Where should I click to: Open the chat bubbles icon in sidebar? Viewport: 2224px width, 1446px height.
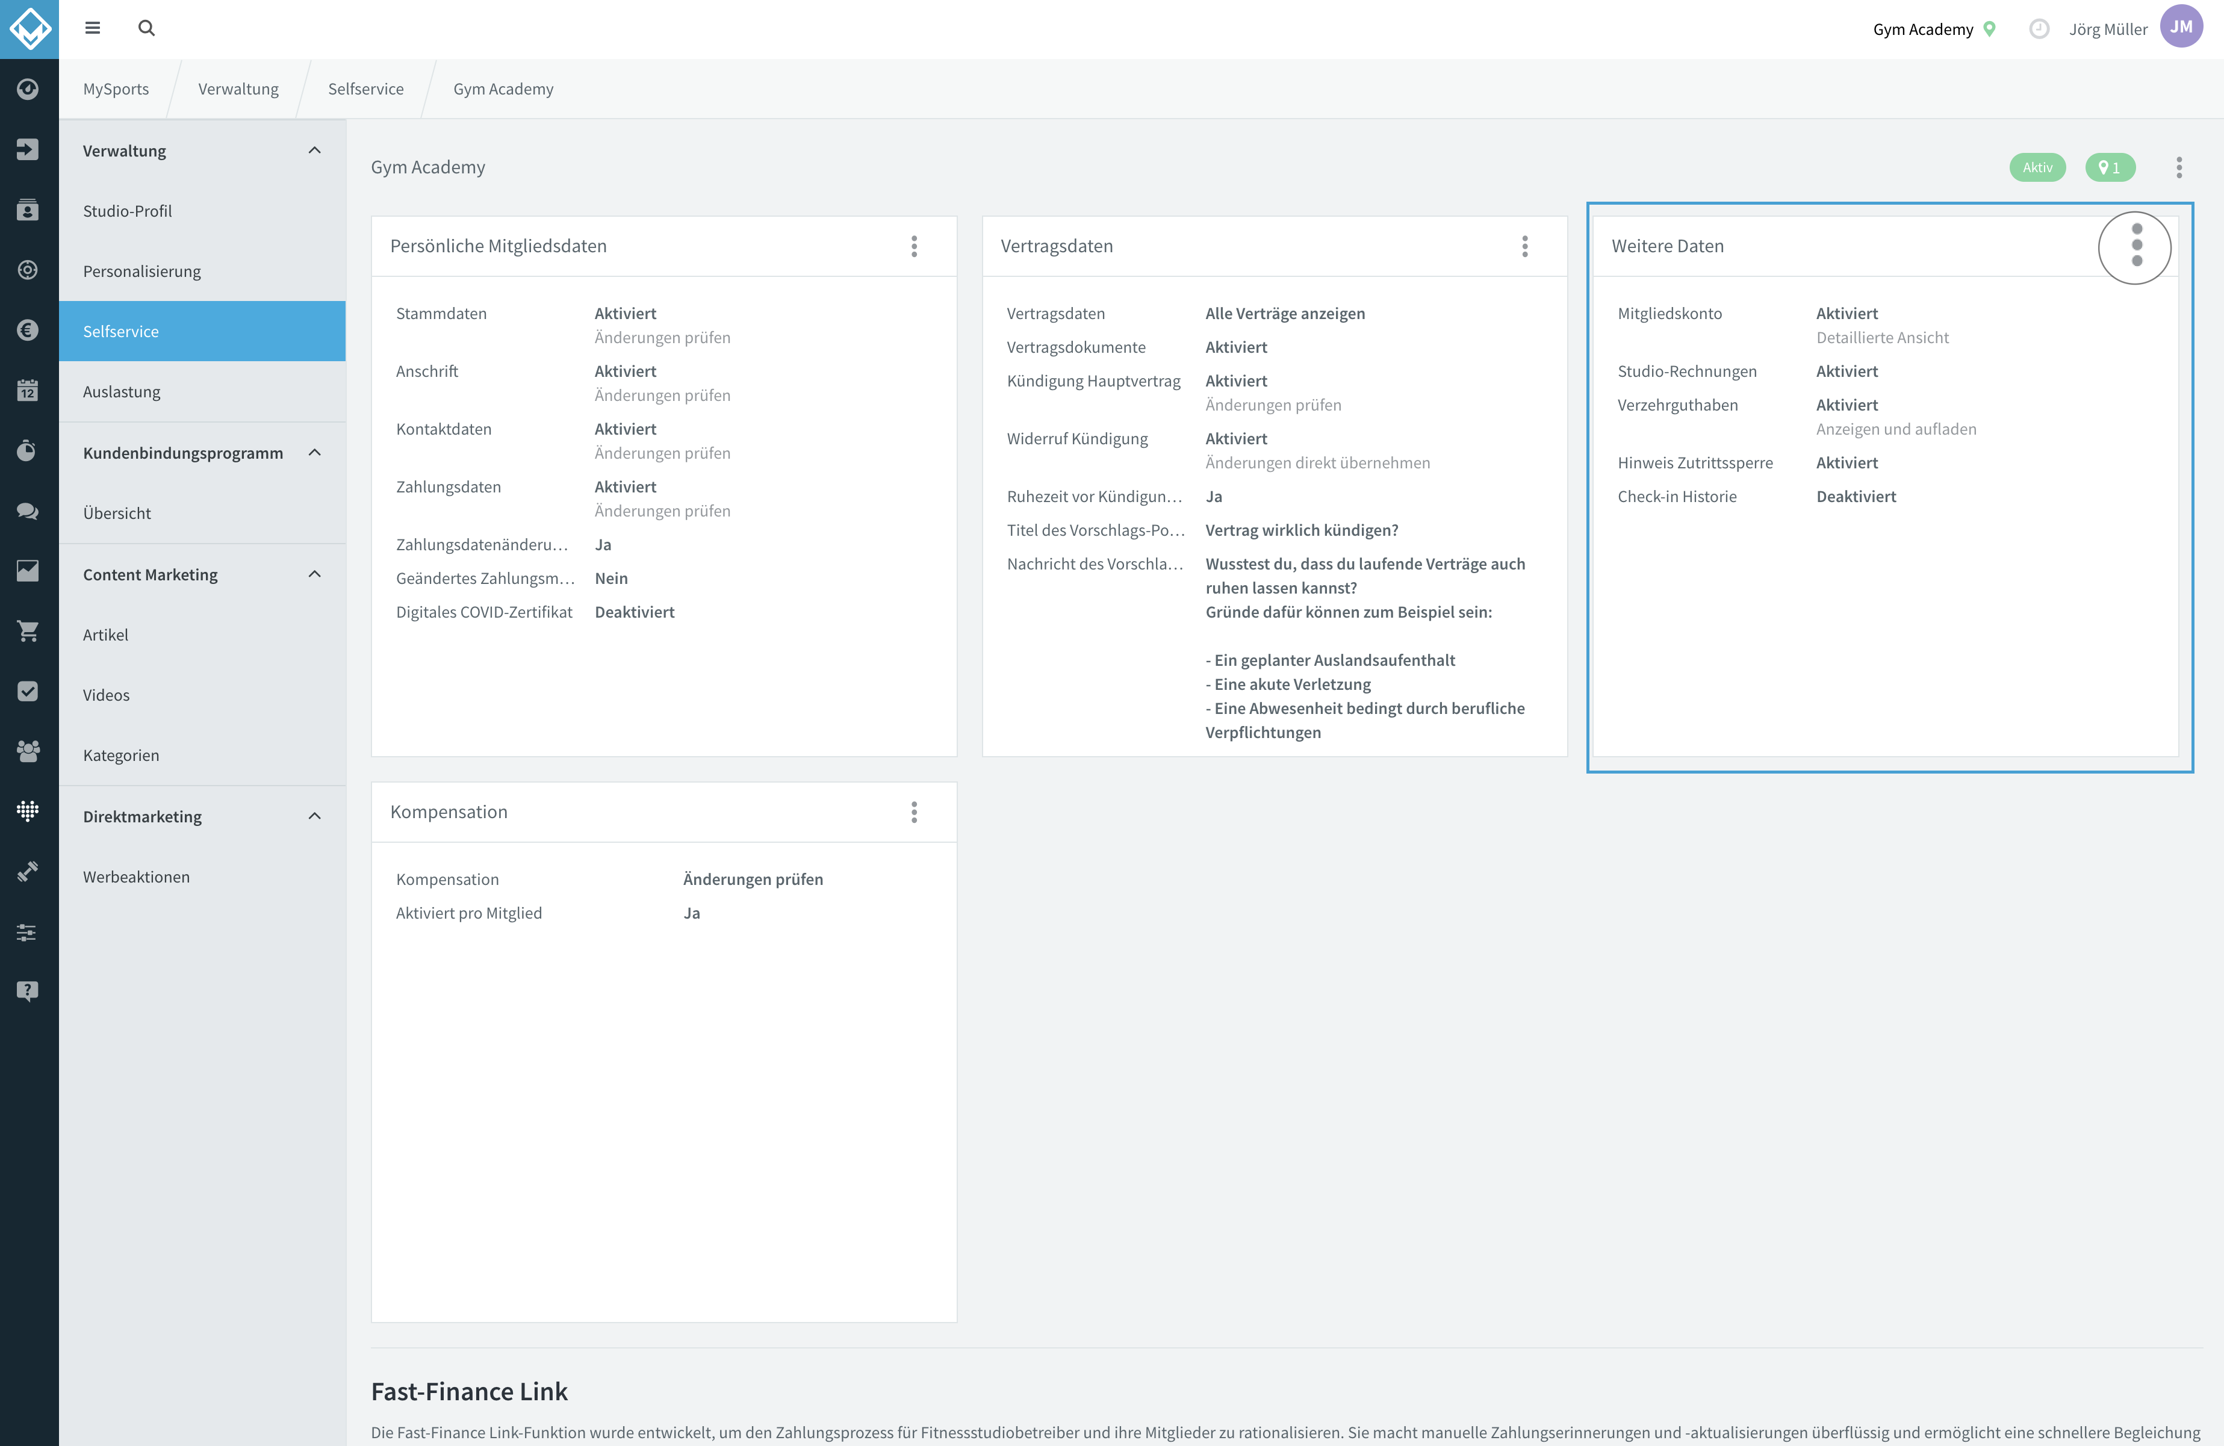28,511
